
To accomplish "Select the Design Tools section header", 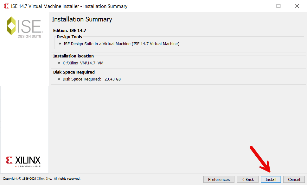I will tap(69, 37).
